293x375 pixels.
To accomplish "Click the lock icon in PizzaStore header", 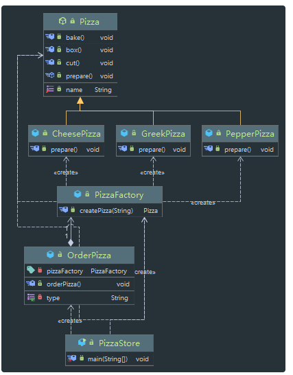I will pos(91,343).
